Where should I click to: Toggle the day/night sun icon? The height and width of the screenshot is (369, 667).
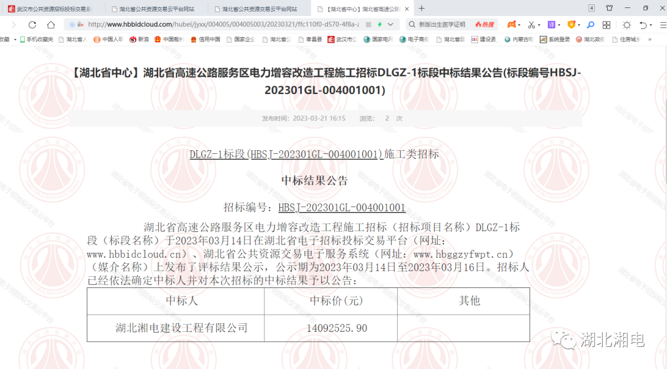click(x=627, y=25)
